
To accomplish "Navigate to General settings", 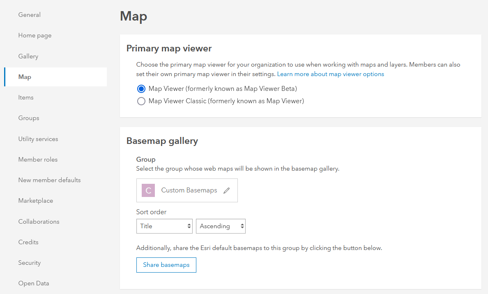I will point(29,14).
